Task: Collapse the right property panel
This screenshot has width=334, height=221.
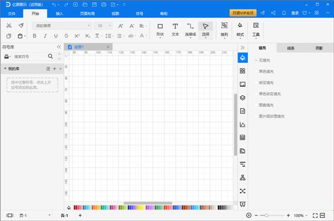Action: (242, 47)
